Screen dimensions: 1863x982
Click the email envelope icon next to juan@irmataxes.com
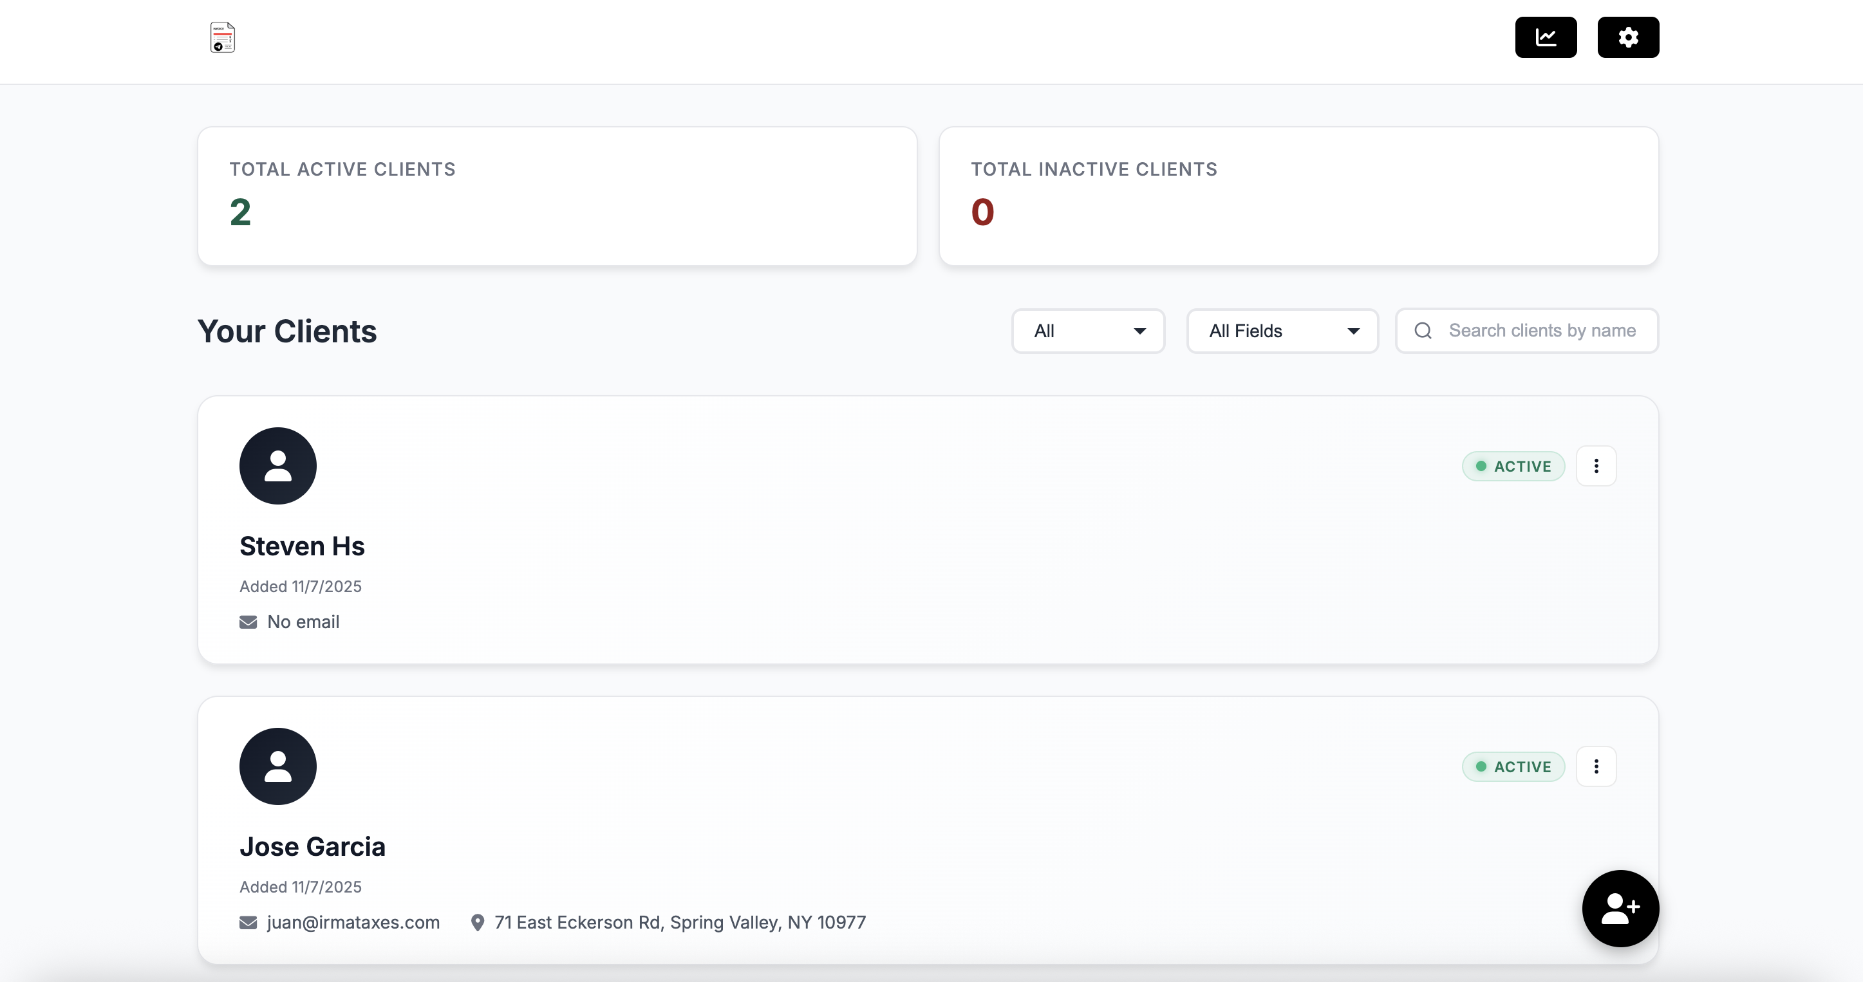pyautogui.click(x=248, y=923)
